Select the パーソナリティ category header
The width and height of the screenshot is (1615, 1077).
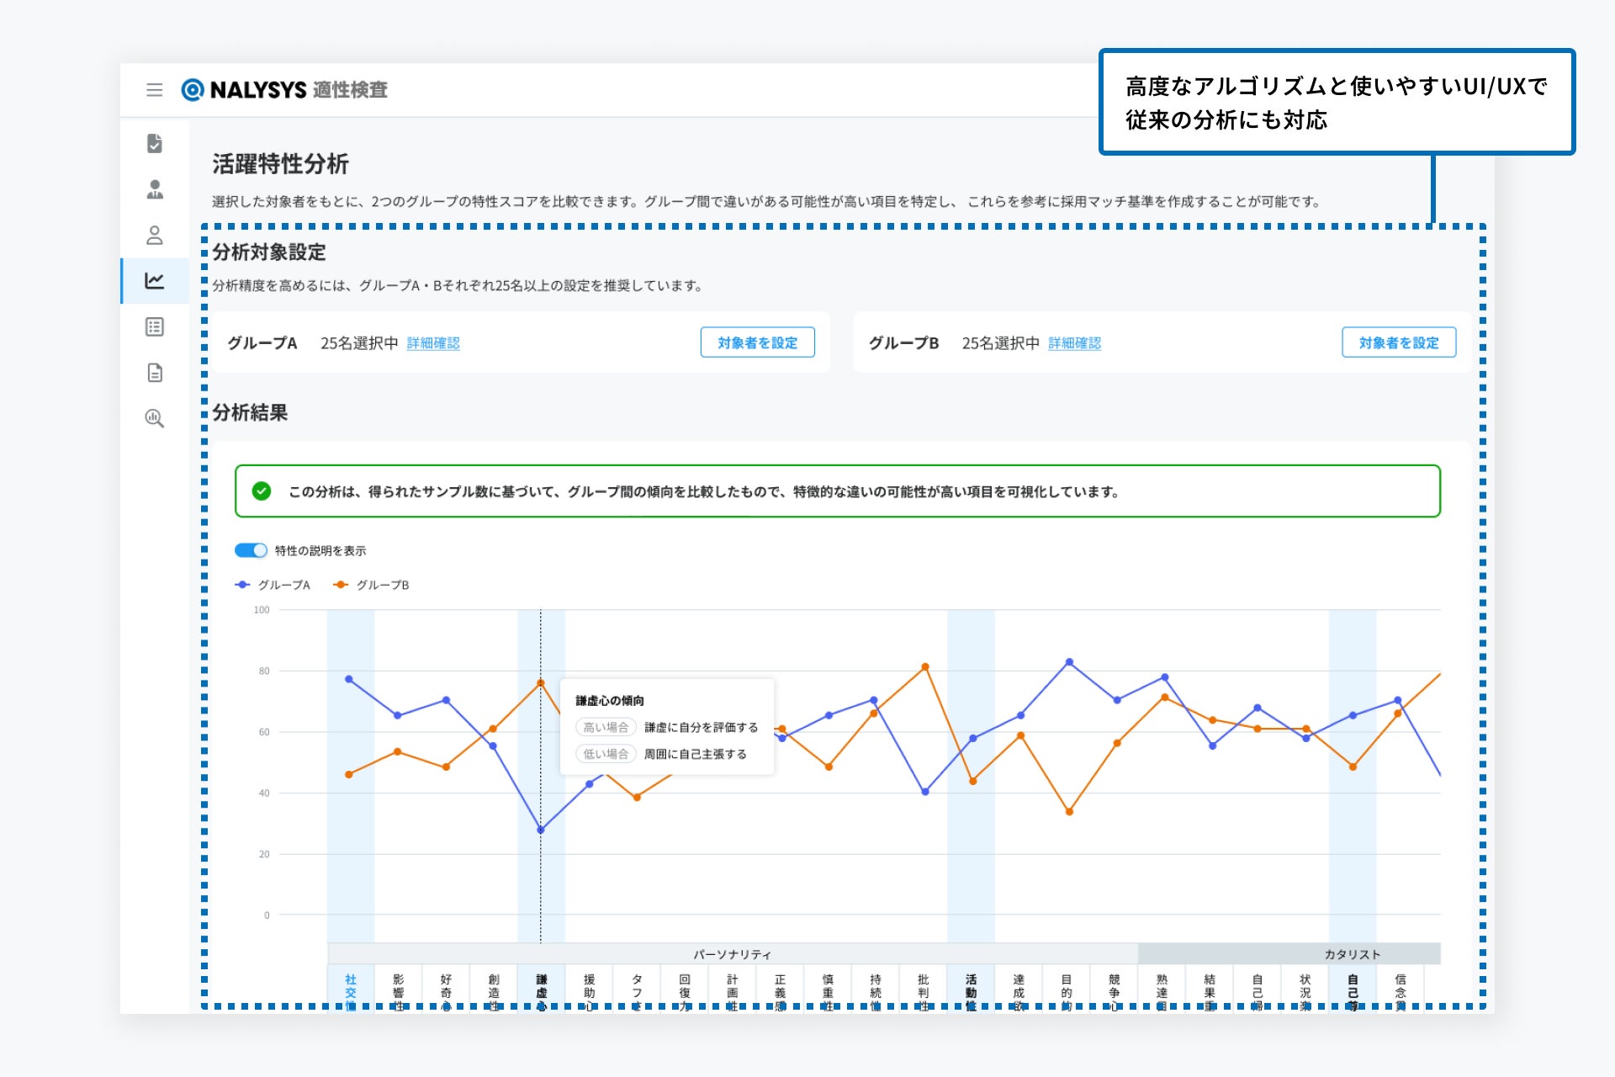(x=733, y=954)
